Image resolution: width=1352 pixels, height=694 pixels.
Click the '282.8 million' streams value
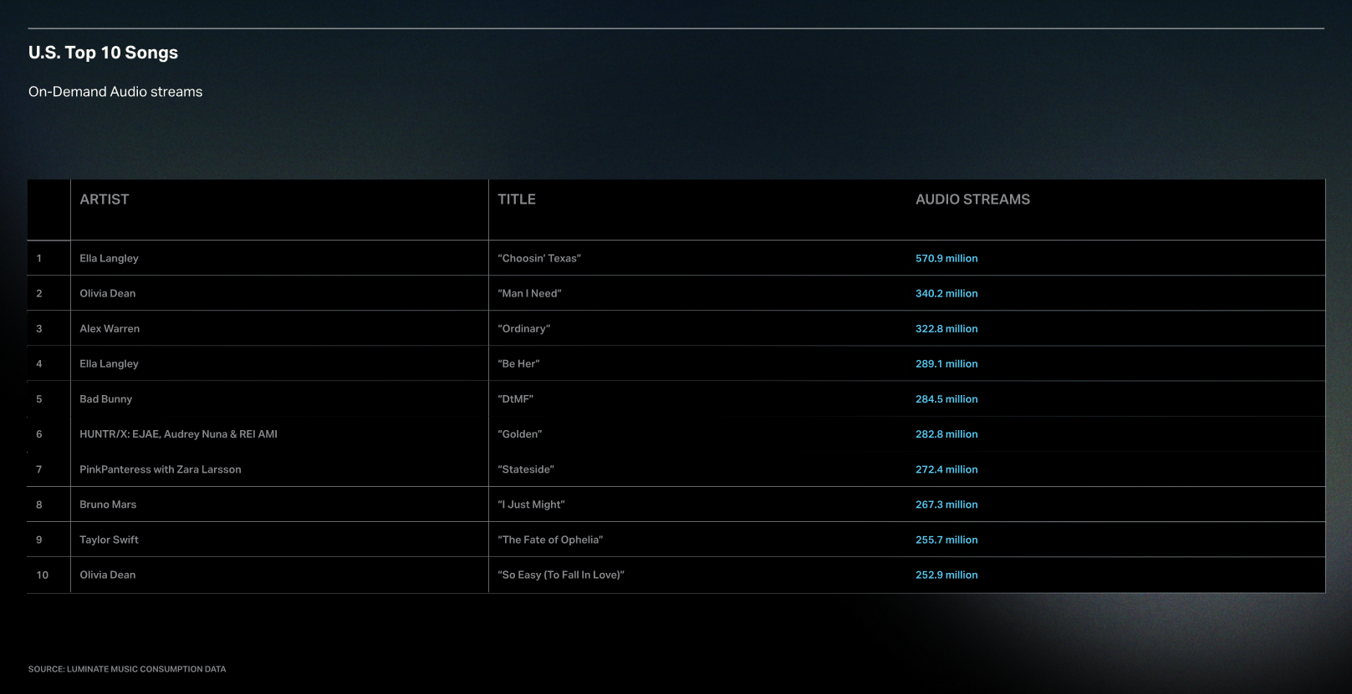(x=946, y=433)
